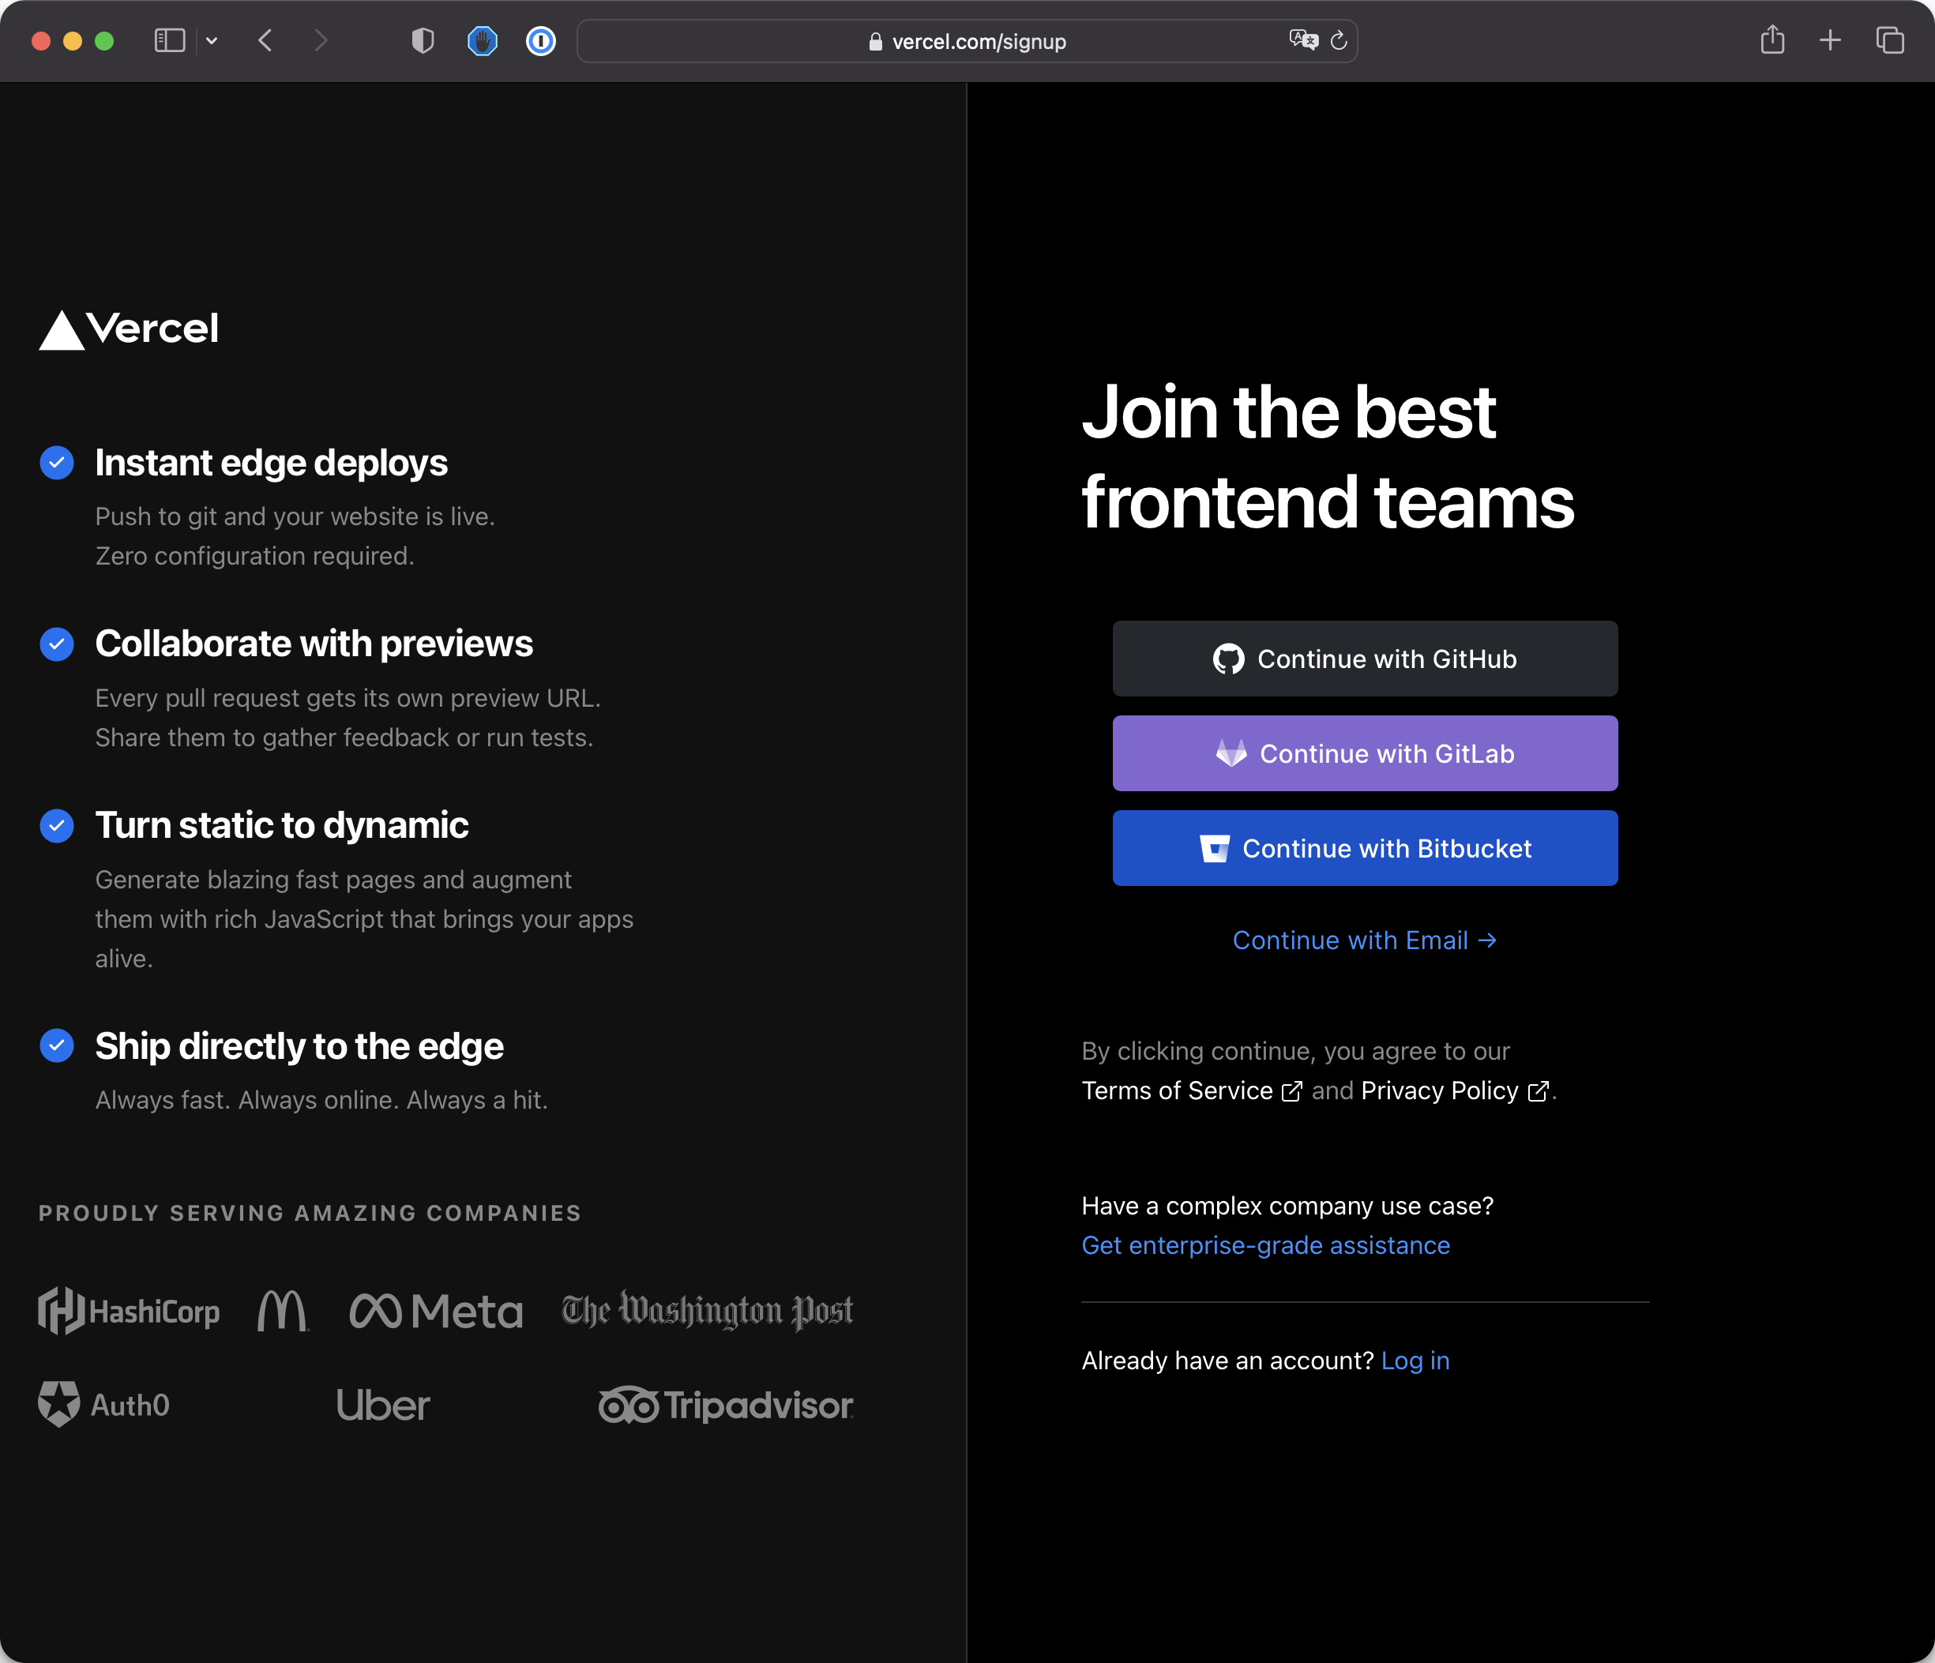The image size is (1935, 1663).
Task: Continue with GitHub button
Action: coord(1365,659)
